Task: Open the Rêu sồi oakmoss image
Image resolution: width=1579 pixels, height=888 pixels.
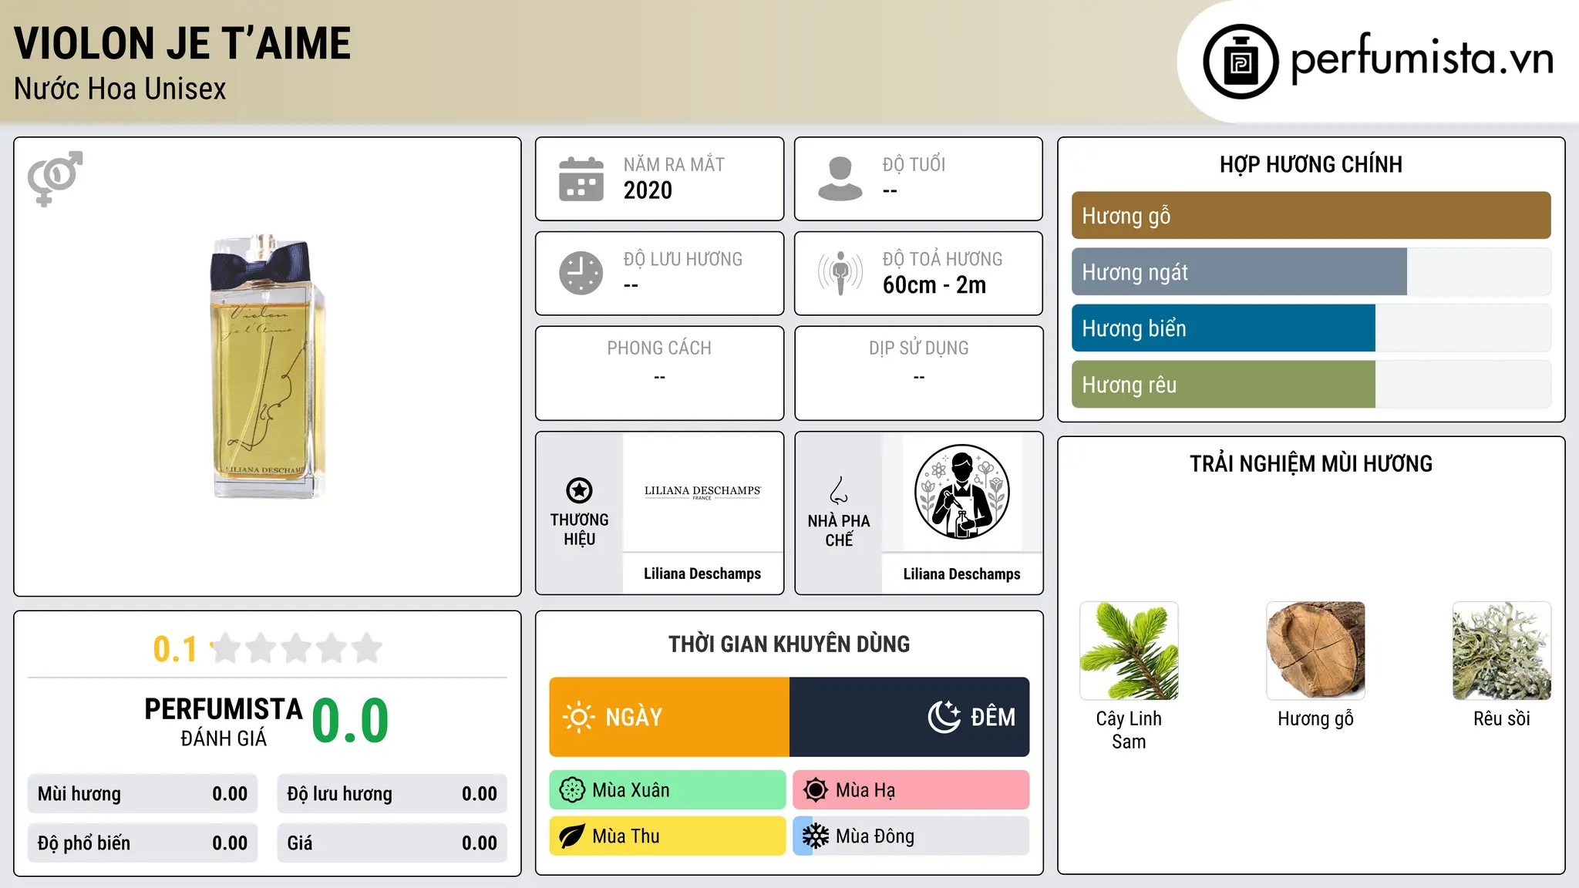Action: 1502,651
